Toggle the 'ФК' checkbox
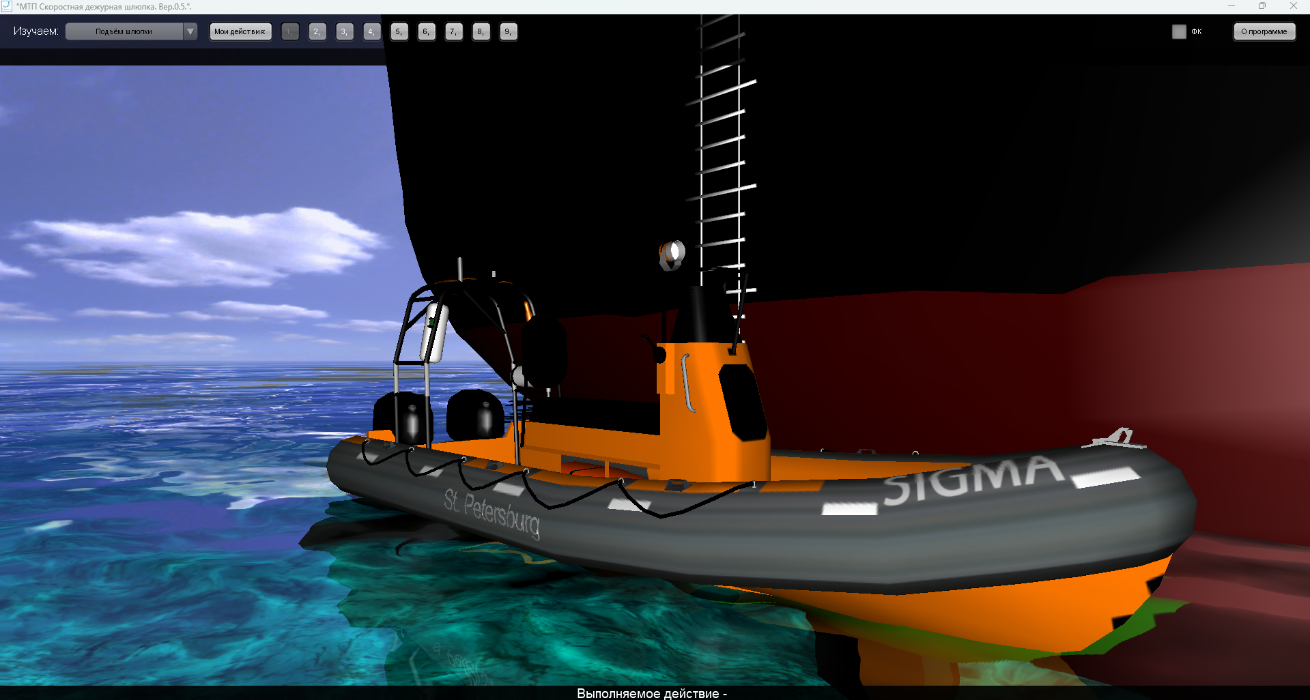The image size is (1310, 700). 1179,31
